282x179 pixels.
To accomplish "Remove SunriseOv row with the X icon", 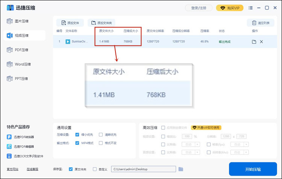I will click(x=261, y=42).
